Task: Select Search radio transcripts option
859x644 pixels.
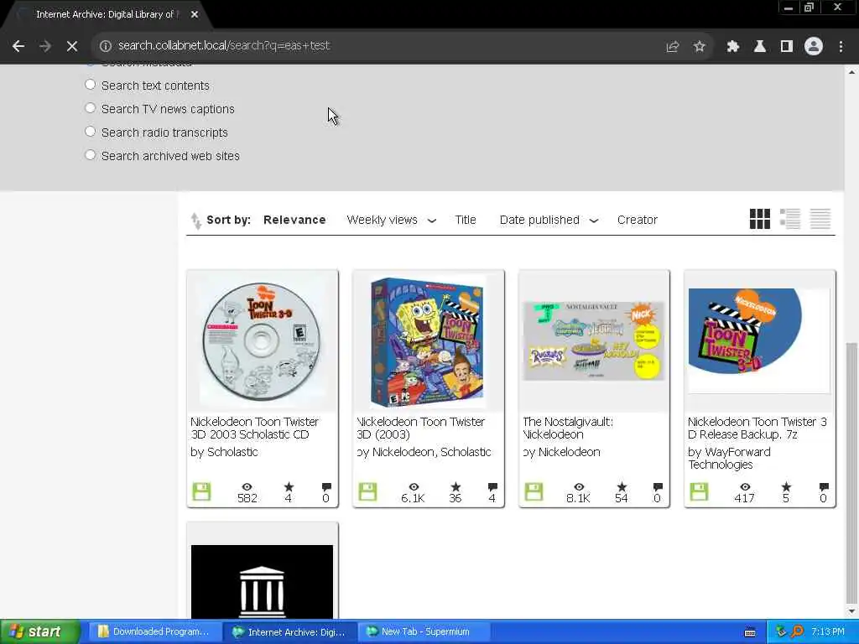Action: pyautogui.click(x=91, y=132)
